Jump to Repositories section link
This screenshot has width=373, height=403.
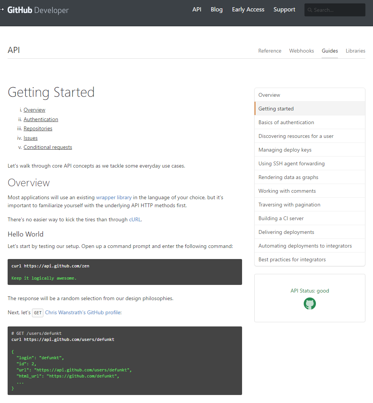click(x=38, y=128)
